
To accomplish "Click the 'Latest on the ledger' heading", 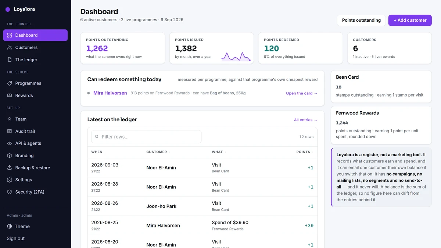I will pos(112,119).
